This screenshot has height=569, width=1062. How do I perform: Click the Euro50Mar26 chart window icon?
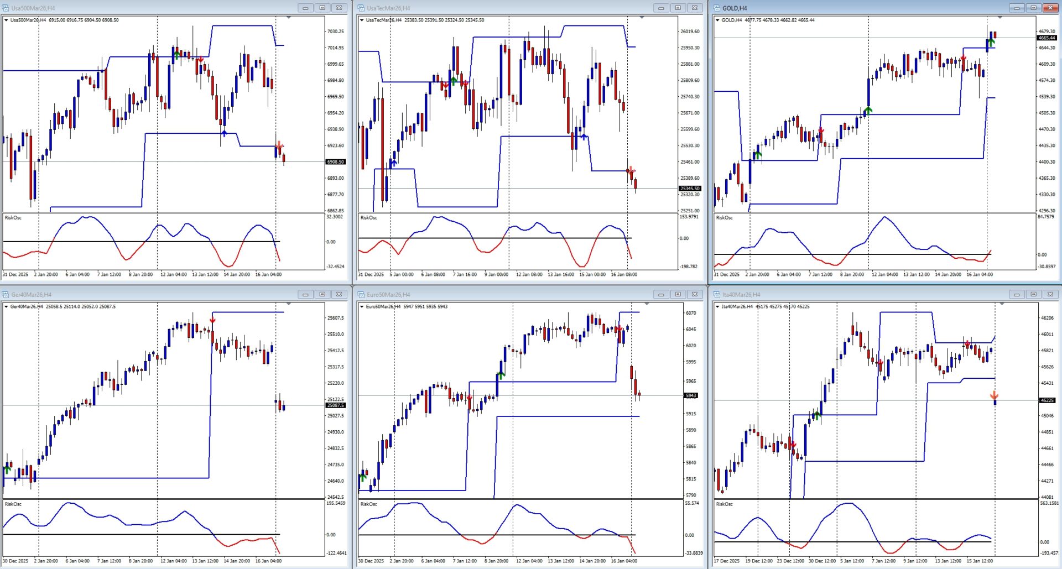pyautogui.click(x=361, y=295)
